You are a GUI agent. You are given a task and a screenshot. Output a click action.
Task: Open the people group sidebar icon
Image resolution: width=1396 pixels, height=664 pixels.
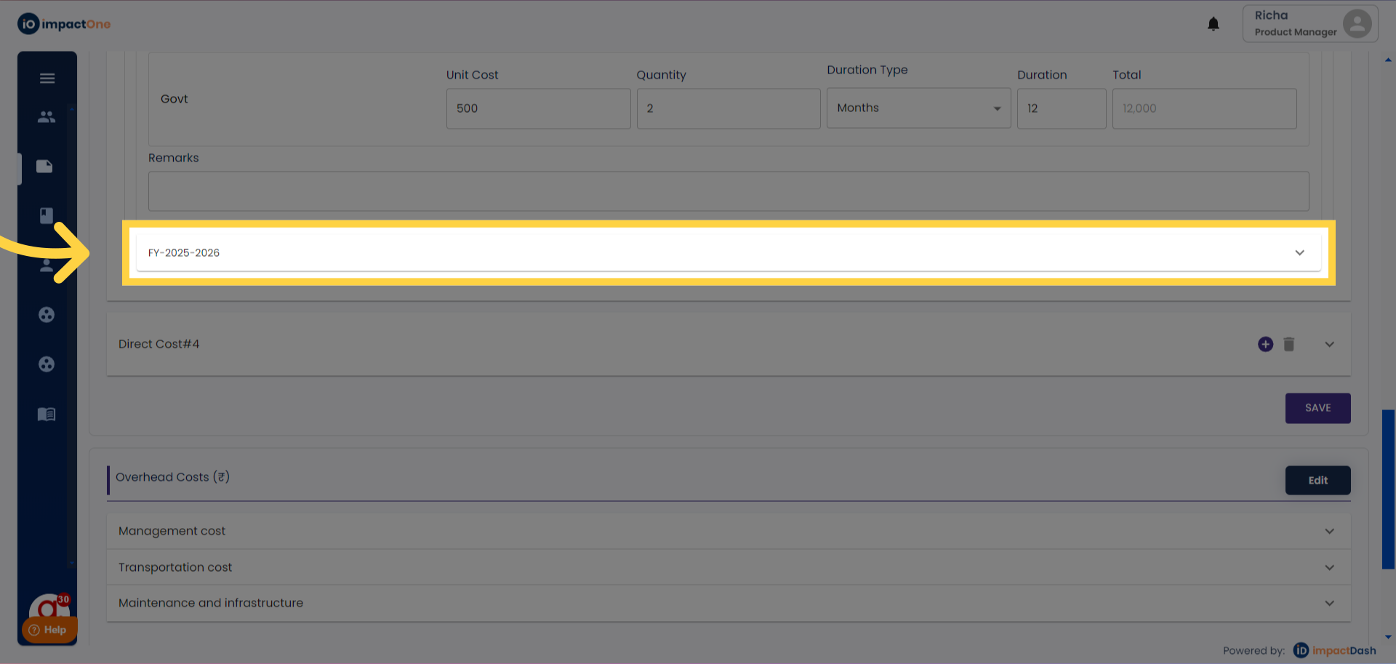[47, 116]
